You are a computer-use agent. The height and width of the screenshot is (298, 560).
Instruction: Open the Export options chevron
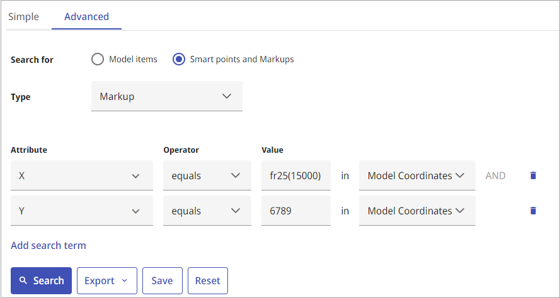[124, 280]
